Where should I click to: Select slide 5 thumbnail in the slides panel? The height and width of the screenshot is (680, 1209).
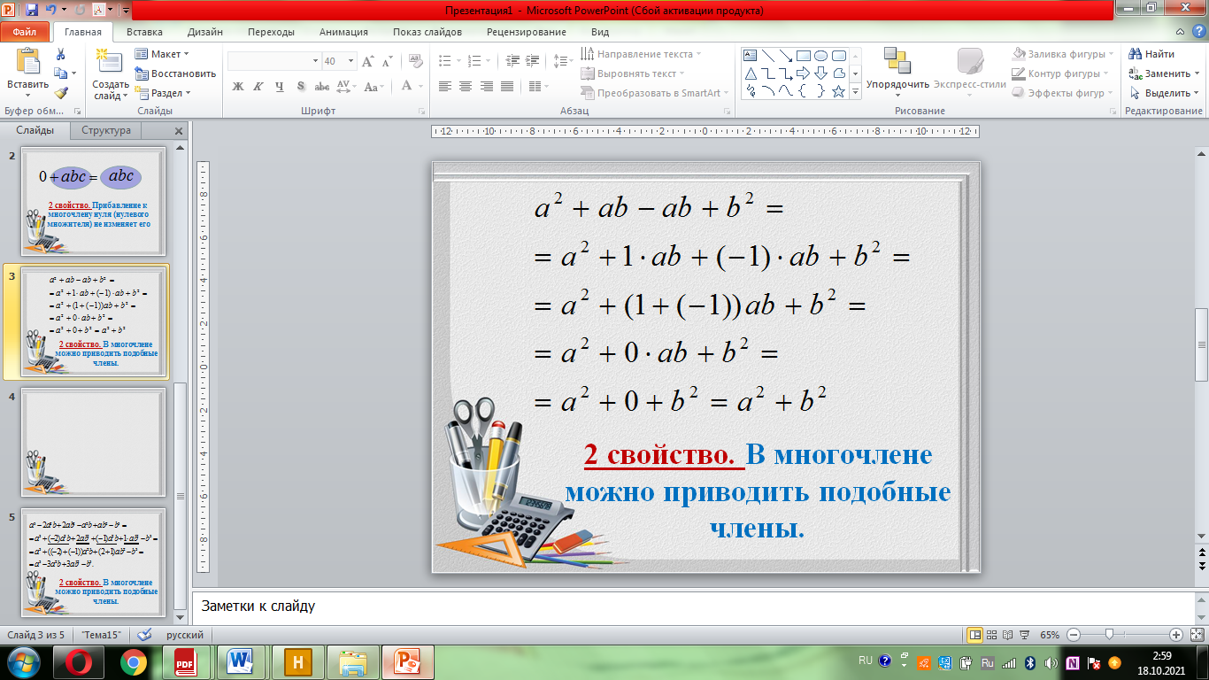point(93,561)
